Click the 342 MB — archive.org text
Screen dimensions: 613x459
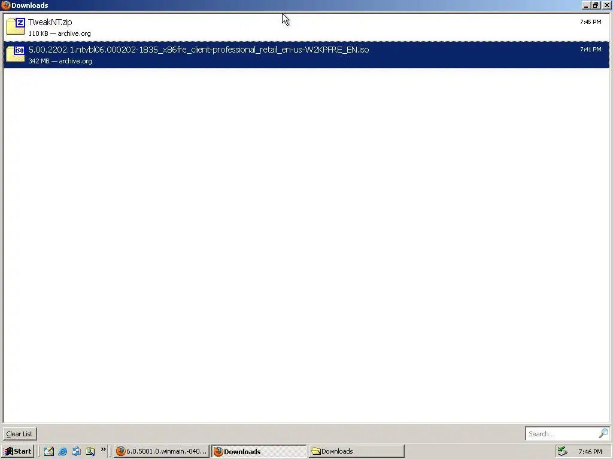point(60,61)
